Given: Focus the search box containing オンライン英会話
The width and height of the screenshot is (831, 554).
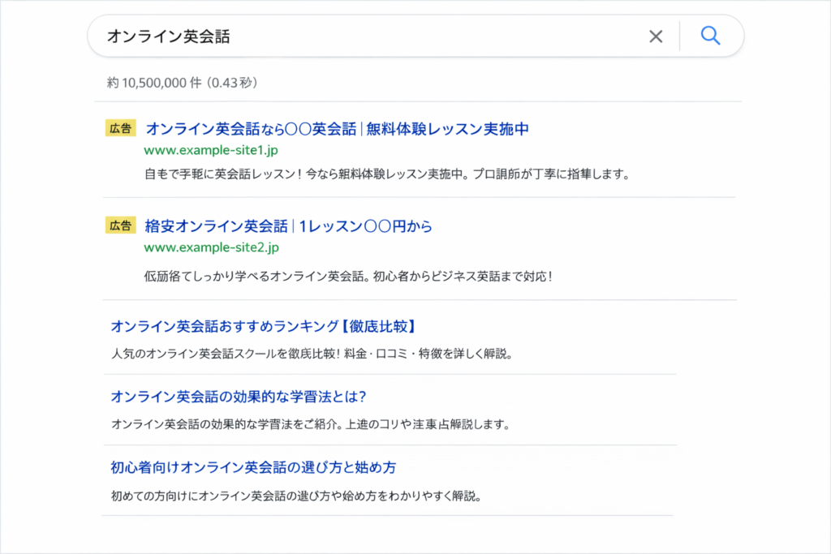Looking at the screenshot, I should (x=365, y=37).
